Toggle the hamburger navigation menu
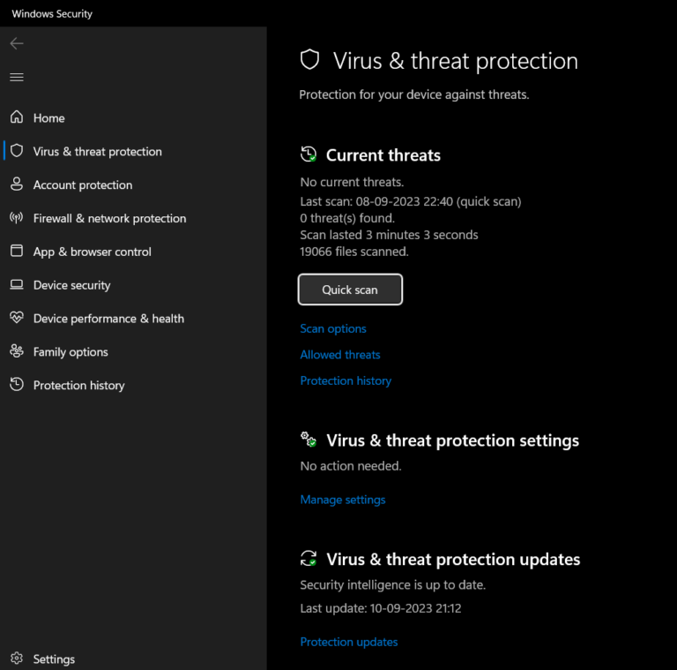Screen dimensions: 677x670 [x=17, y=78]
